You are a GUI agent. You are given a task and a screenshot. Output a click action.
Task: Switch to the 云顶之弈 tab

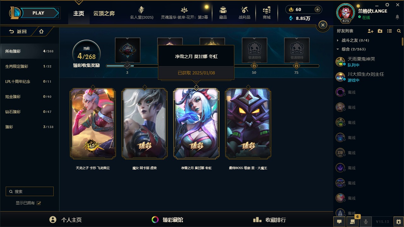[104, 14]
